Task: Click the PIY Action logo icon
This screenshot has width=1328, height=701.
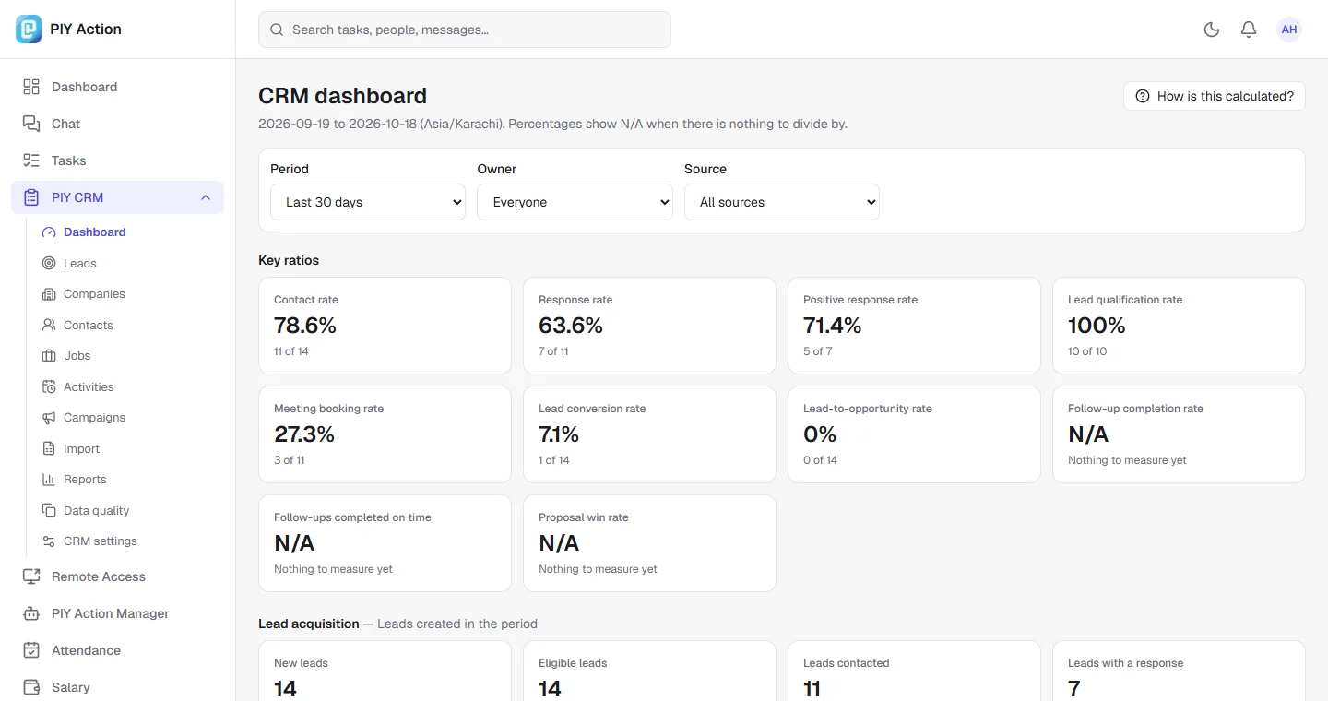Action: [30, 30]
